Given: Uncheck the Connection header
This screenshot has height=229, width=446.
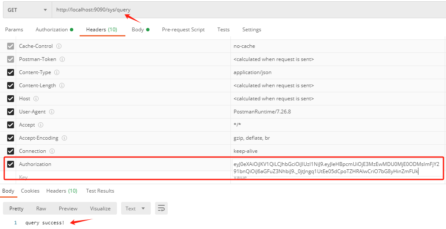Looking at the screenshot, I should point(11,151).
